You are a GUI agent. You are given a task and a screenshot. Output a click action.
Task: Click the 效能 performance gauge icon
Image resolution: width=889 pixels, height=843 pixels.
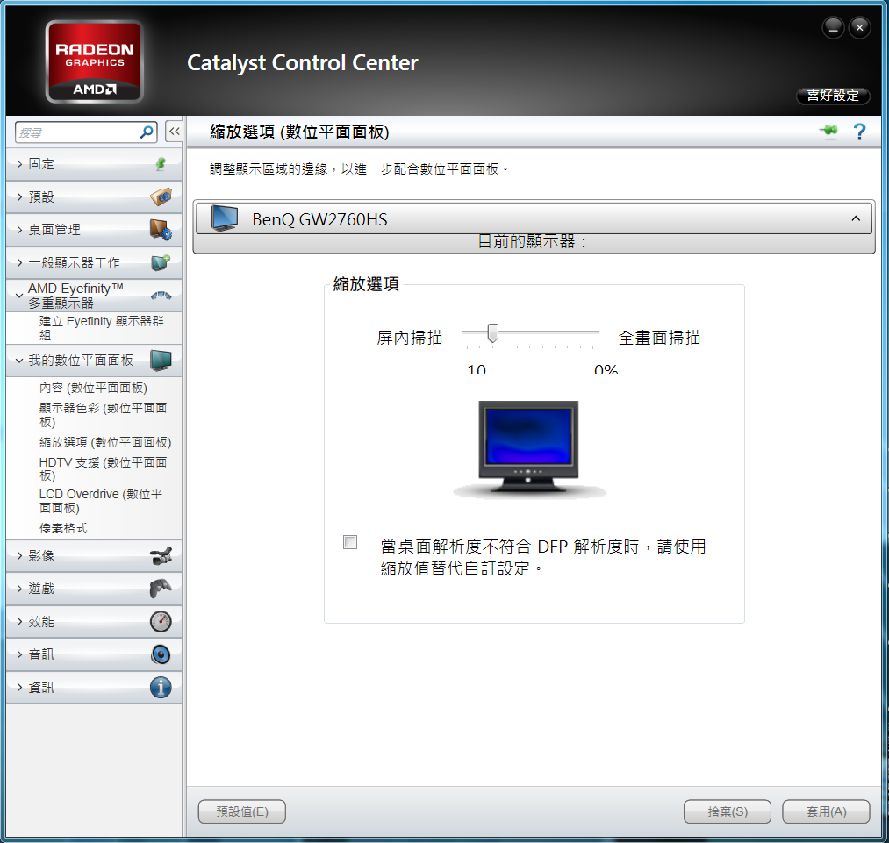tap(161, 621)
